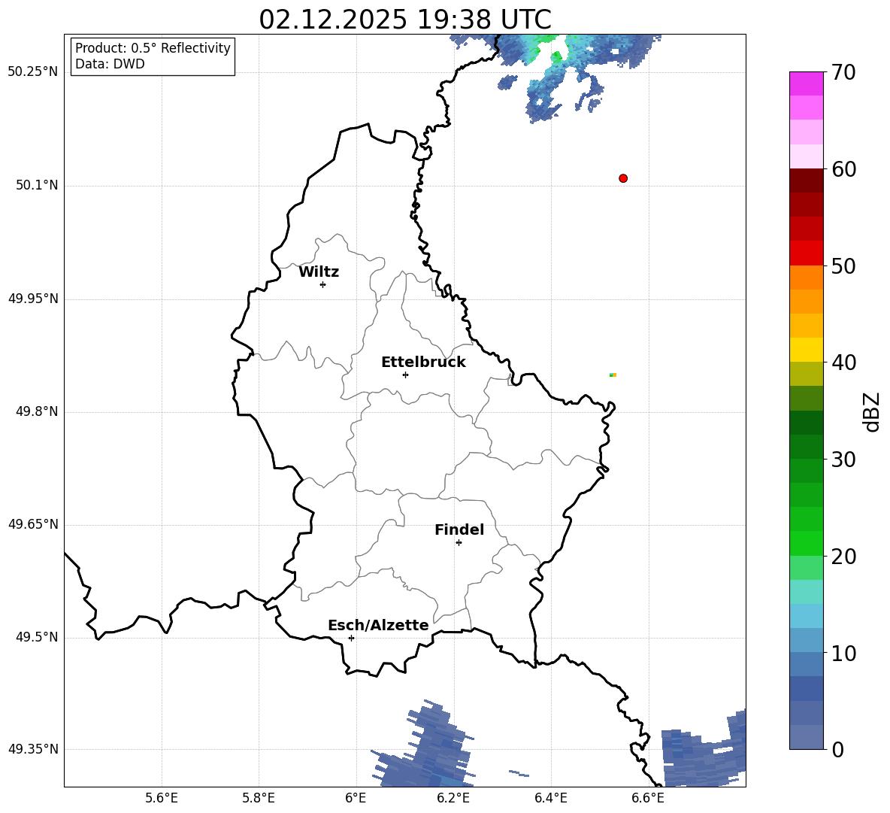Screen dimensions: 890x813
Task: Click the light blue color band at 10 dBZ
Action: 806,640
